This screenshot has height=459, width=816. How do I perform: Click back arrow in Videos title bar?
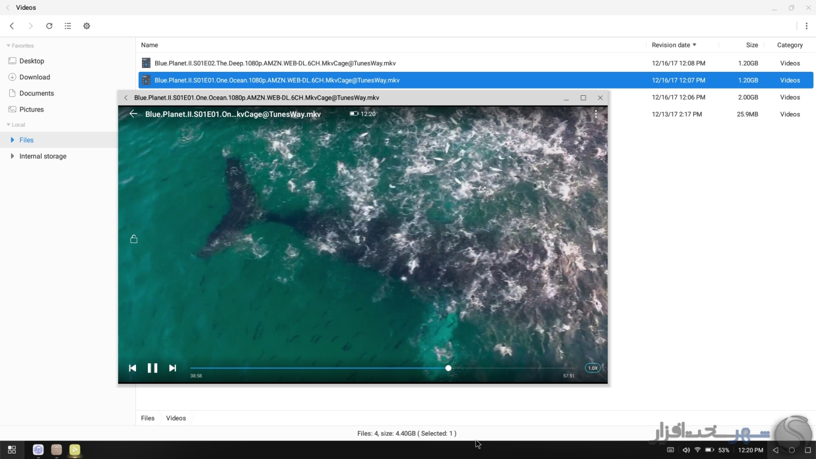(8, 8)
